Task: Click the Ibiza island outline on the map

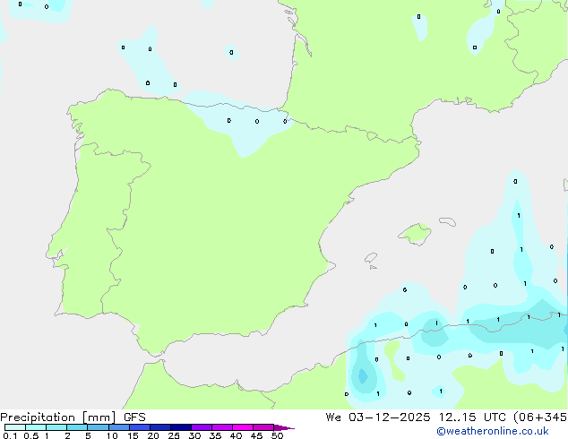Action: click(x=371, y=258)
